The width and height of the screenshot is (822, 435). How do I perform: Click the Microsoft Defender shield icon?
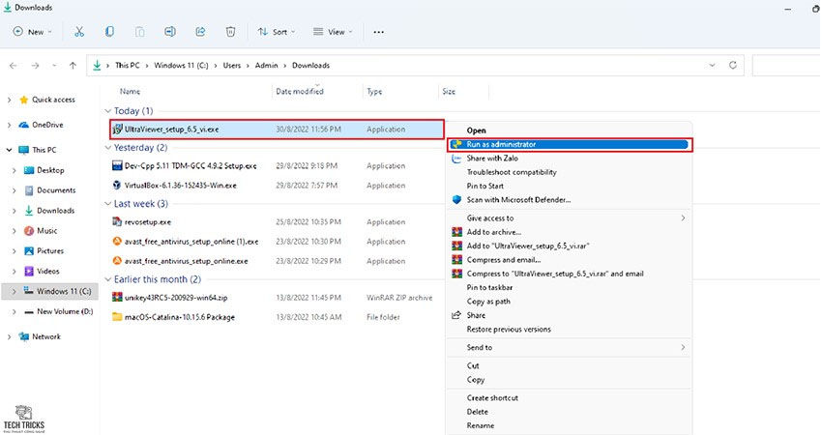point(456,200)
